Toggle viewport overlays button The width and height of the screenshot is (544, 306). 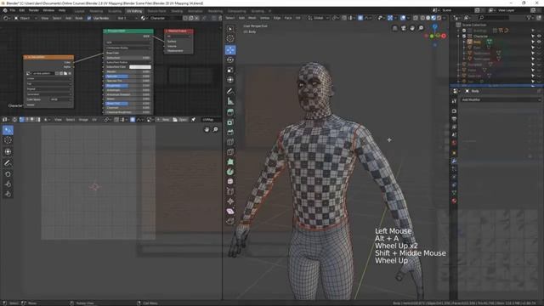click(403, 18)
